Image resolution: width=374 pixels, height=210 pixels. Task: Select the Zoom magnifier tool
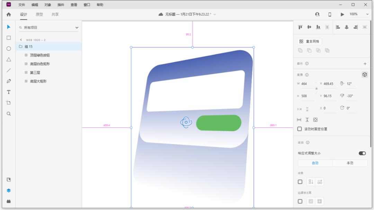pyautogui.click(x=9, y=114)
